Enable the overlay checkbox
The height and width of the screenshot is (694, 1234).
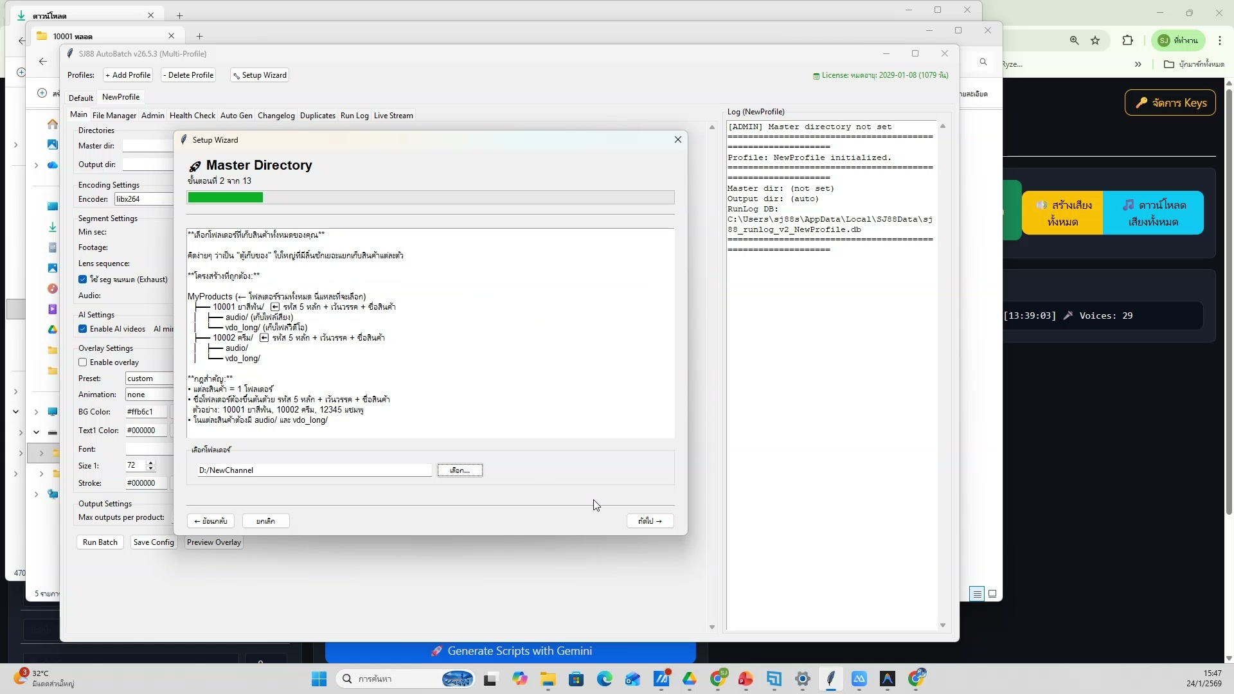tap(83, 362)
